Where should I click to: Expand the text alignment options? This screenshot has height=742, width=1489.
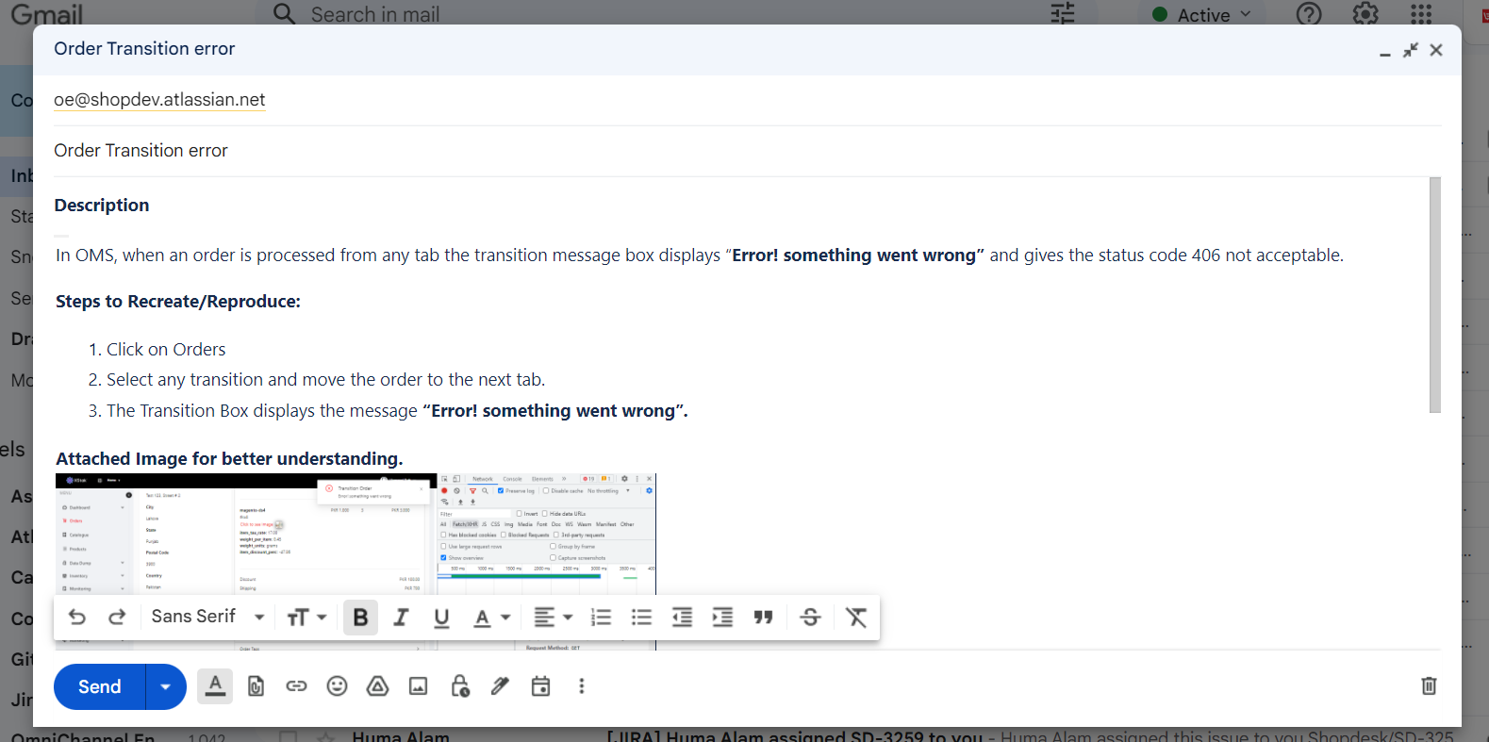553,617
